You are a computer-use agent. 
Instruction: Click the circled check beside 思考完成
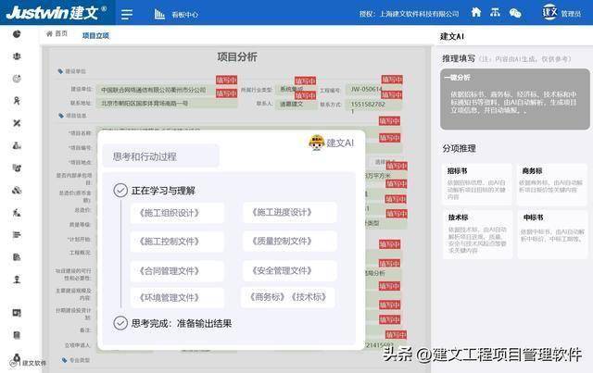pos(120,323)
